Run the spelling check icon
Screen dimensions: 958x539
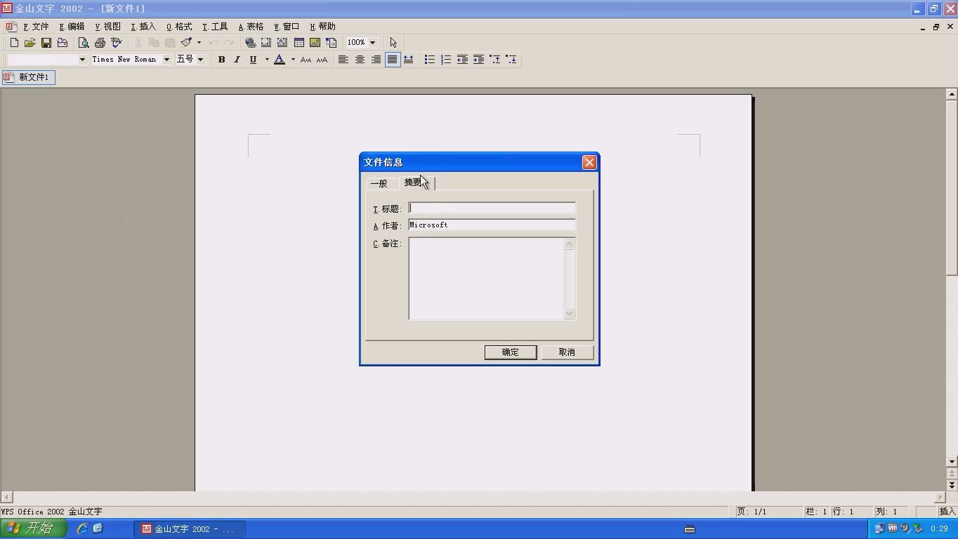[x=116, y=43]
